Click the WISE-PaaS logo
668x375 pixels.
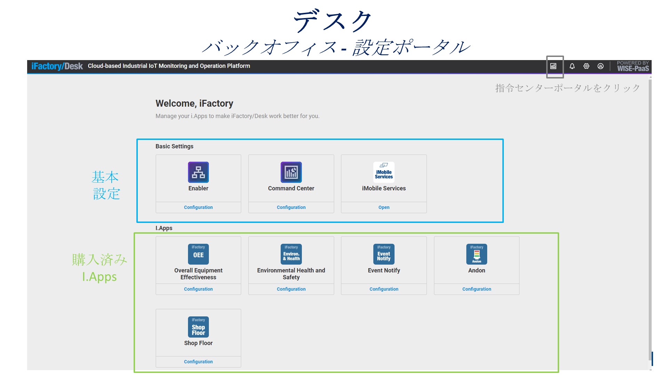[633, 66]
